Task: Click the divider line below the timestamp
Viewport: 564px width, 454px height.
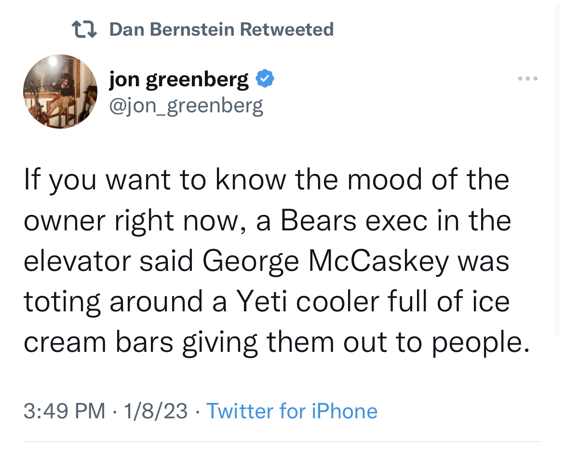Action: (282, 441)
